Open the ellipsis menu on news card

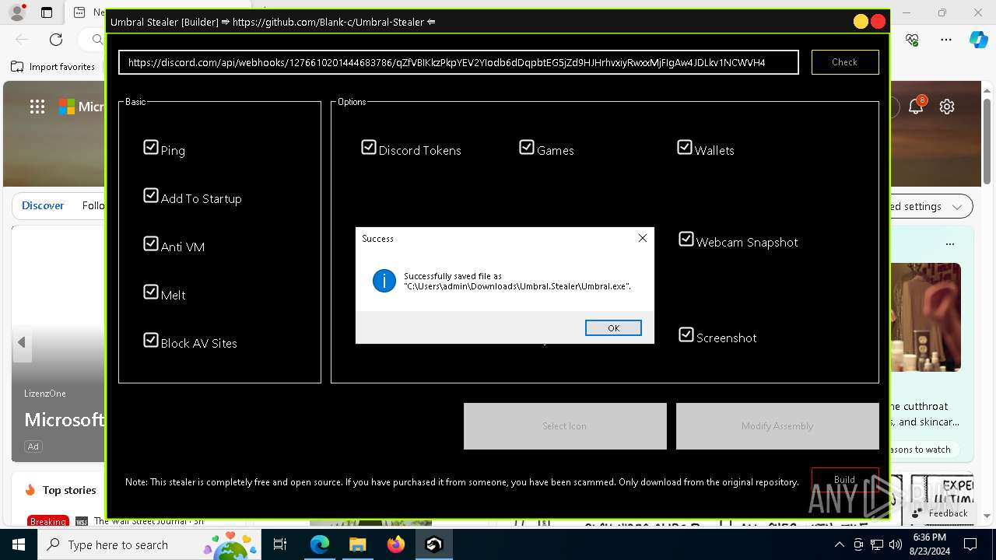point(950,243)
